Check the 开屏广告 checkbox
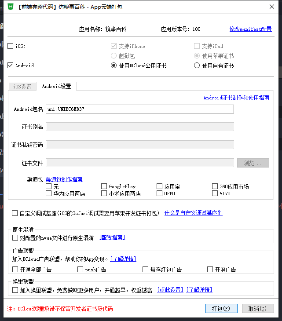Image resolution: width=282 pixels, height=321 pixels. (x=210, y=270)
